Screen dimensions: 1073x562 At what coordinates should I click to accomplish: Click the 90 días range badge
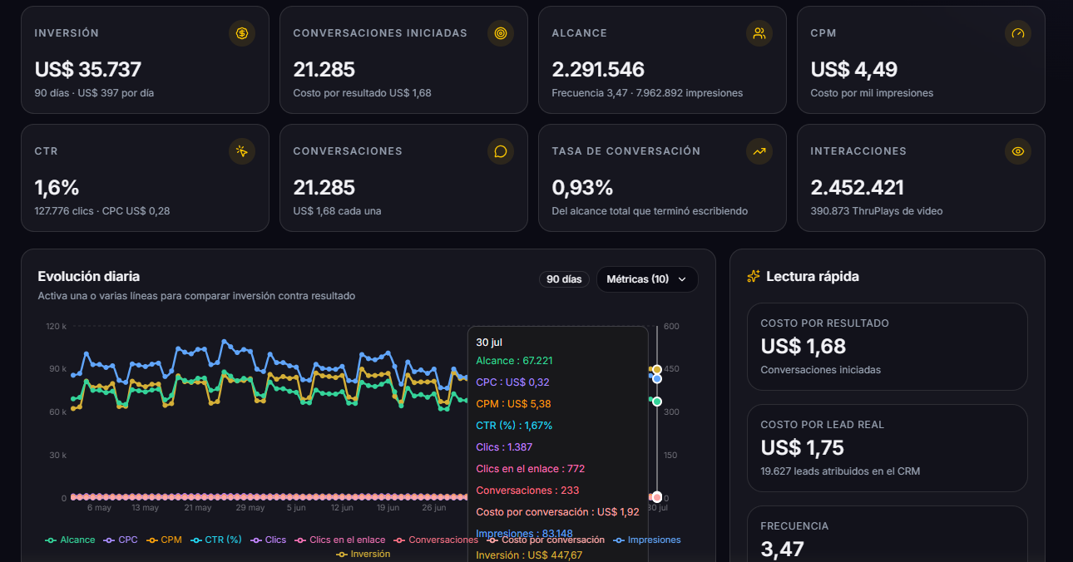pos(564,279)
